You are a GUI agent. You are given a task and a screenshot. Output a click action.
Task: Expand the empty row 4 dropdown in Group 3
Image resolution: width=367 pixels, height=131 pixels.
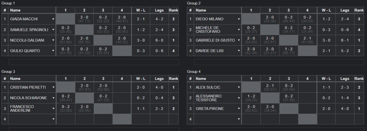pos(53,119)
